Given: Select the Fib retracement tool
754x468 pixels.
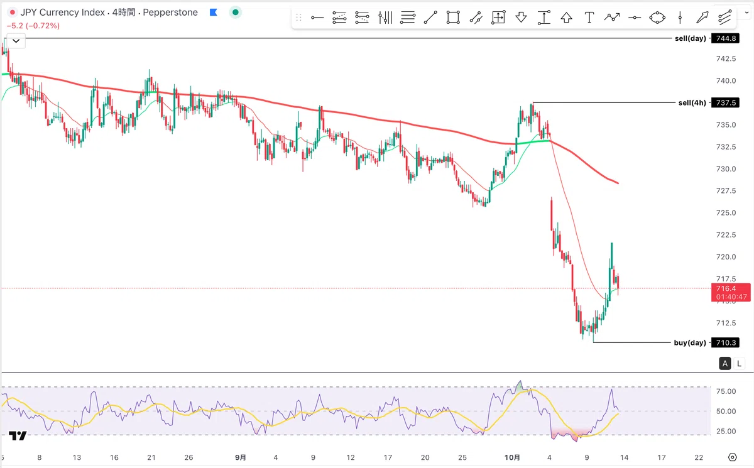Looking at the screenshot, I should point(407,18).
